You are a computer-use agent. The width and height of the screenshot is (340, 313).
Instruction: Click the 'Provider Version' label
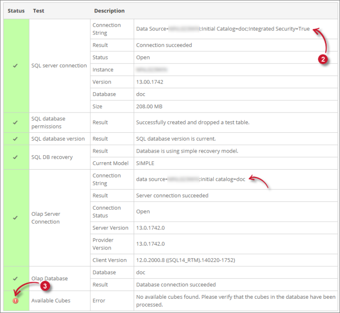point(103,244)
